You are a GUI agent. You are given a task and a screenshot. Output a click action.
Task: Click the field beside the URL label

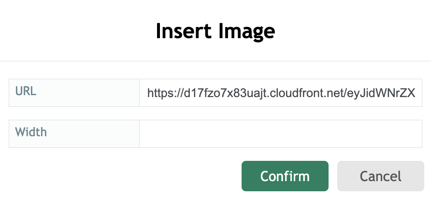point(281,93)
